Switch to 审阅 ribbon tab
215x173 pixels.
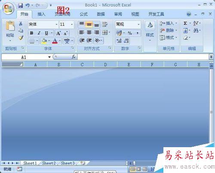pos(118,14)
